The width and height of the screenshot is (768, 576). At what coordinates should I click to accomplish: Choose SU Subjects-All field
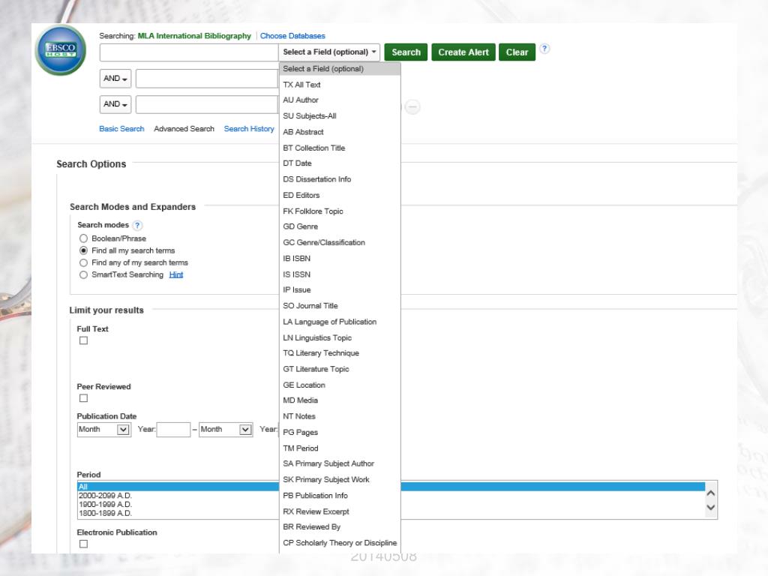(x=340, y=116)
